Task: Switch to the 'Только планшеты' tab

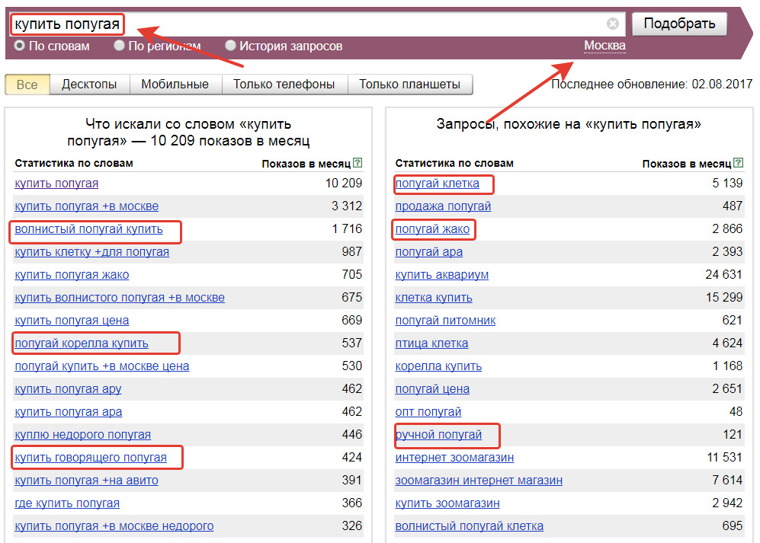Action: pyautogui.click(x=409, y=85)
